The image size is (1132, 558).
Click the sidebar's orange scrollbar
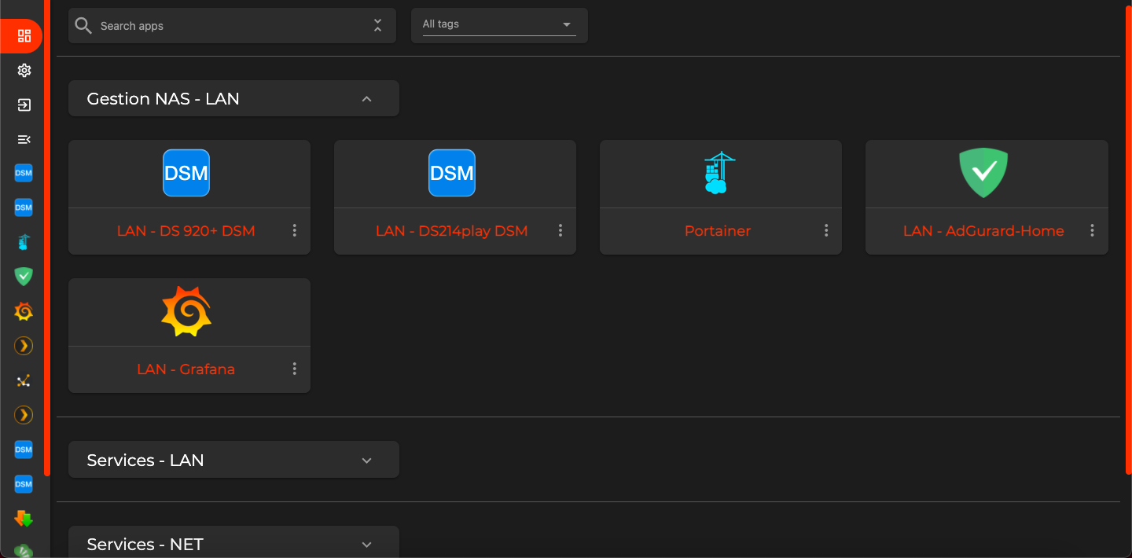point(47,237)
